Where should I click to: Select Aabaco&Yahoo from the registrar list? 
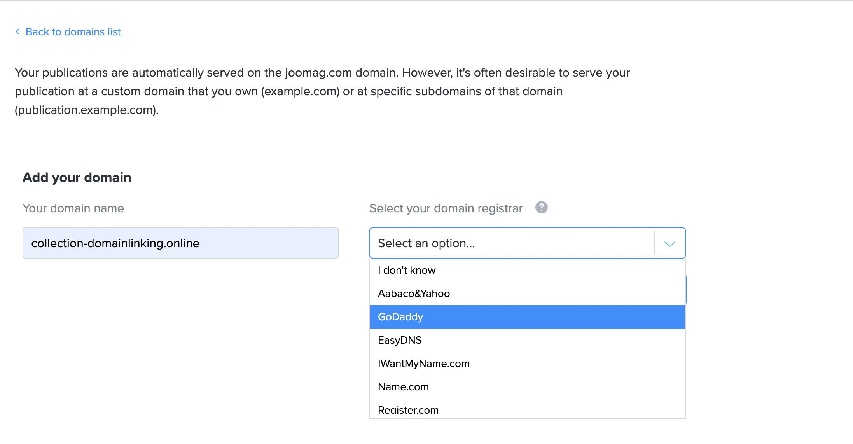414,294
